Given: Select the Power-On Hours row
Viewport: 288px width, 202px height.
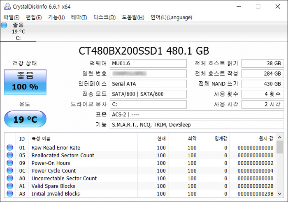Looking at the screenshot, I should click(x=140, y=163).
